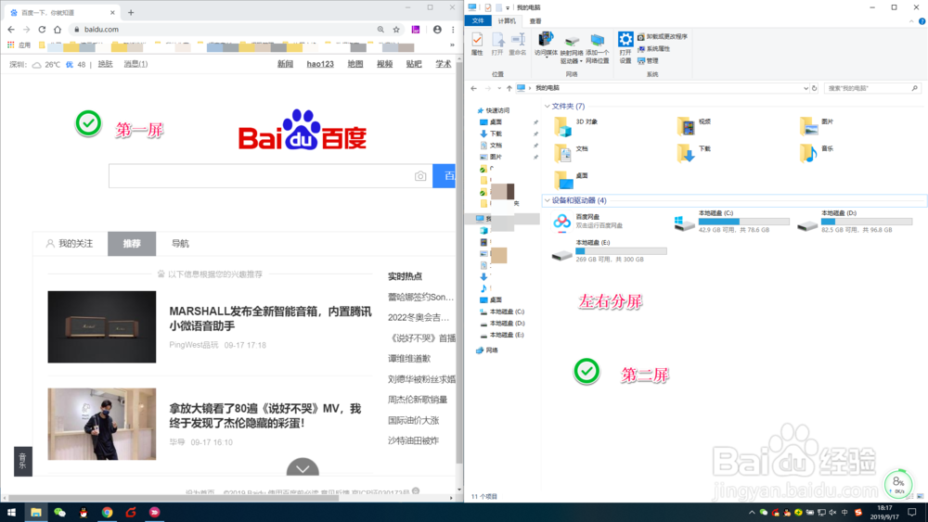Open Explorer help question-mark icon
This screenshot has width=928, height=522.
[922, 21]
